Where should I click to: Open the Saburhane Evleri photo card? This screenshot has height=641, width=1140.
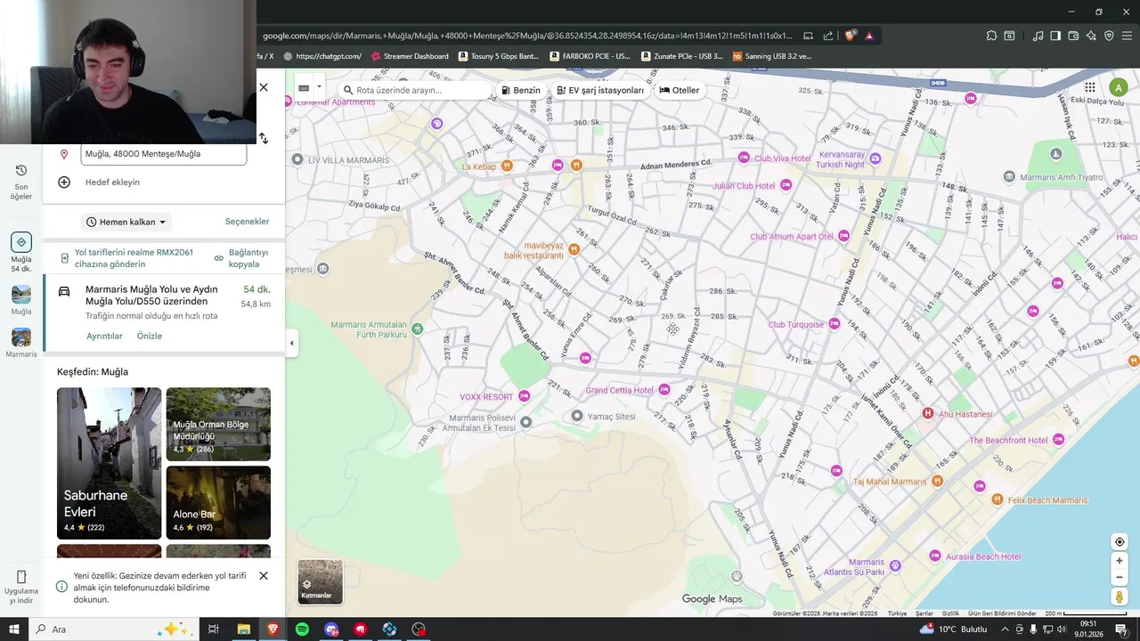click(110, 463)
